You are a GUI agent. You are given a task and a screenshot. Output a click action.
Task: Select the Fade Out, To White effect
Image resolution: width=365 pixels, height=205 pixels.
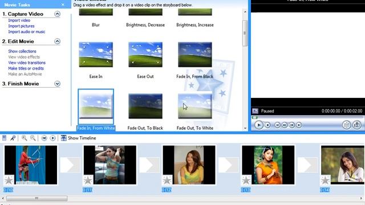(195, 106)
